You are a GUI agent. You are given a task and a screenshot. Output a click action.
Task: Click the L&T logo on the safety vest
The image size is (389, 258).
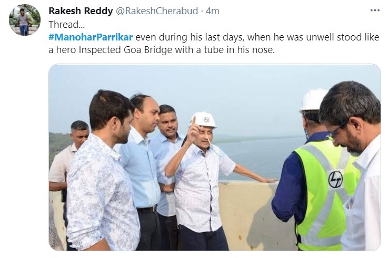335,179
